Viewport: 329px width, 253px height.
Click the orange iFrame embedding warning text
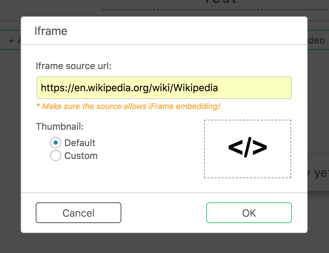coord(128,106)
